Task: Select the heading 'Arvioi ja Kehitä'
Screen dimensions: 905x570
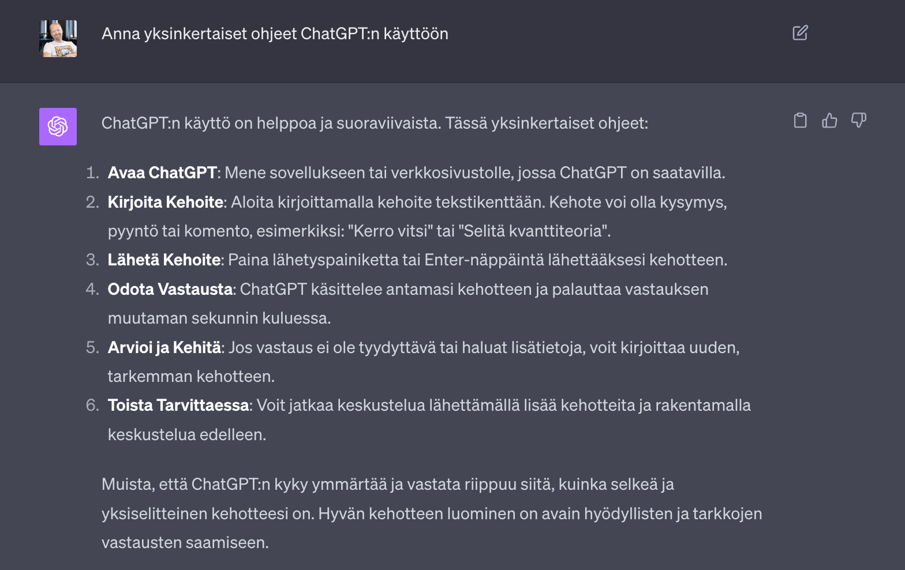Action: (164, 347)
